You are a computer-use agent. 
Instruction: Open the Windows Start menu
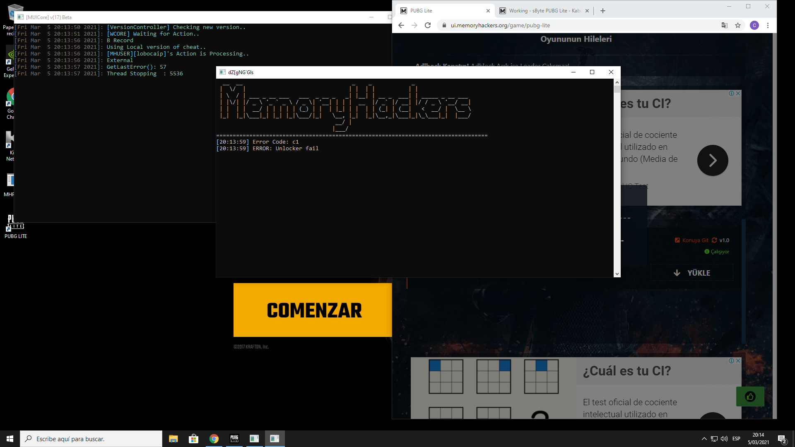10,439
